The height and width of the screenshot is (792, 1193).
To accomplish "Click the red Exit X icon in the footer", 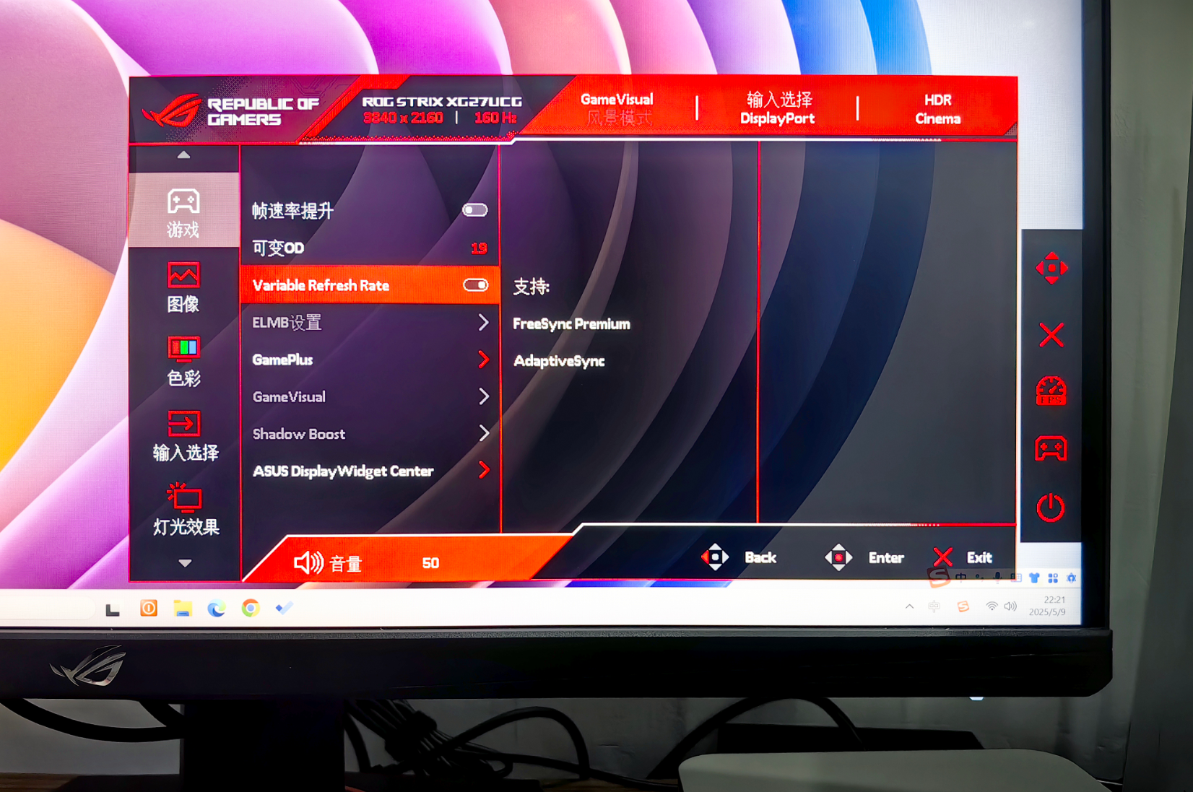I will [942, 557].
